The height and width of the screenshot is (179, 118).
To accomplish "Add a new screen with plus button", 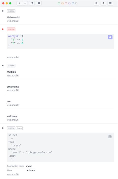I will (x=25, y=3).
